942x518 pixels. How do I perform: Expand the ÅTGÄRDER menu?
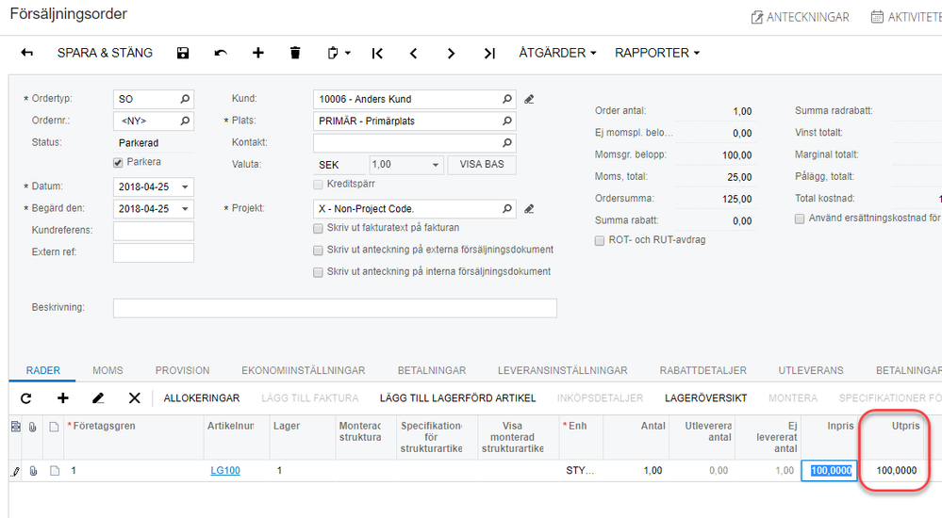[557, 54]
